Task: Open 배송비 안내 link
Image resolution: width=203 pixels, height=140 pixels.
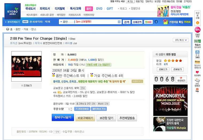Action: [103, 104]
